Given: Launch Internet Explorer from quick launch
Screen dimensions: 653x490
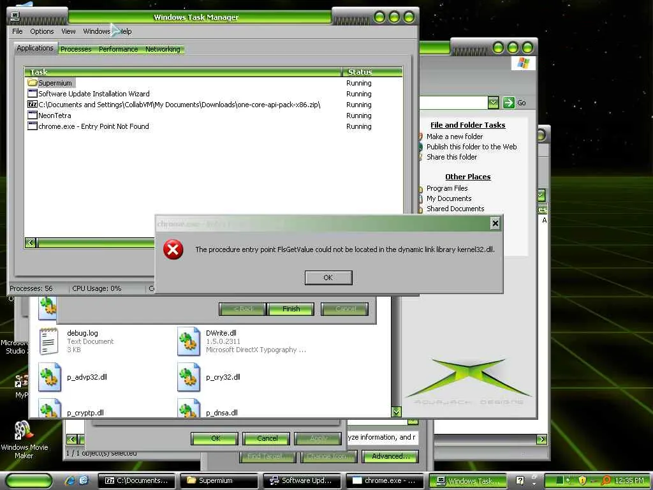Looking at the screenshot, I should pos(70,480).
